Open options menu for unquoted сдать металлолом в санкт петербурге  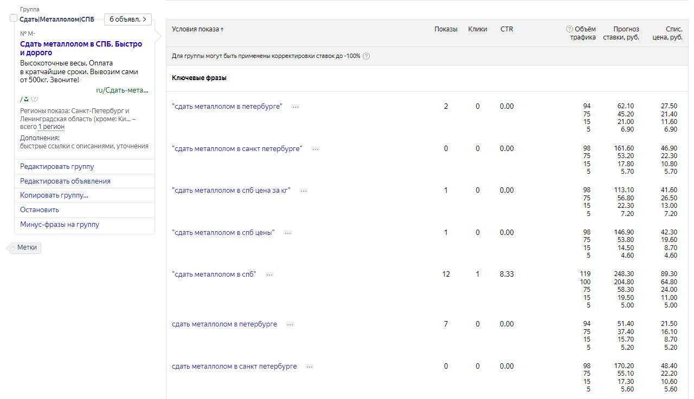(x=310, y=367)
